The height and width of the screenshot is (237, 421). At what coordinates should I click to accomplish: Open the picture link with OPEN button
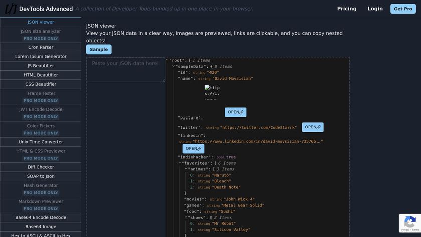[235, 112]
